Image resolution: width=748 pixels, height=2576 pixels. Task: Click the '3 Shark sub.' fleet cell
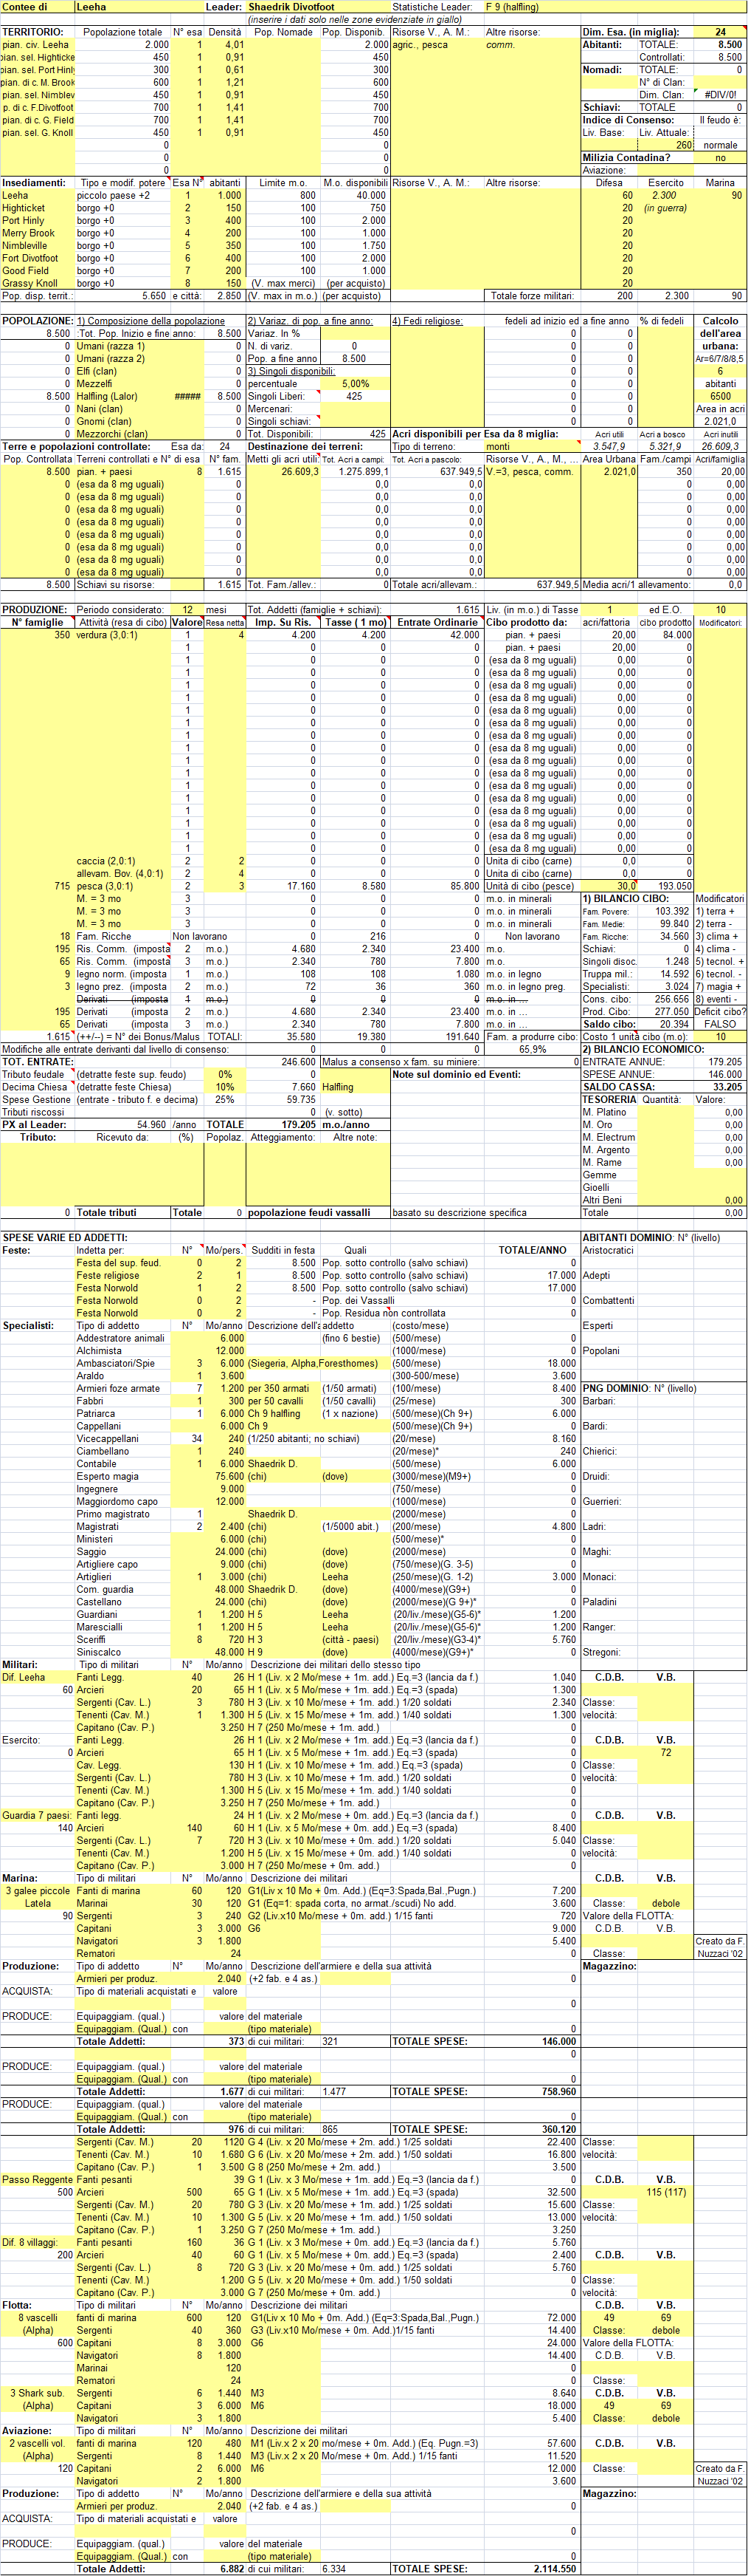tap(38, 2393)
